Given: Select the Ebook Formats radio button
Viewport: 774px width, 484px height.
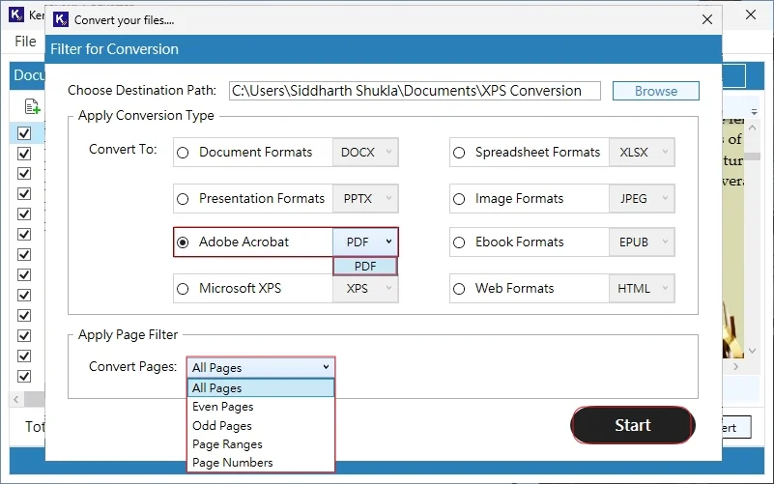Looking at the screenshot, I should click(x=459, y=242).
